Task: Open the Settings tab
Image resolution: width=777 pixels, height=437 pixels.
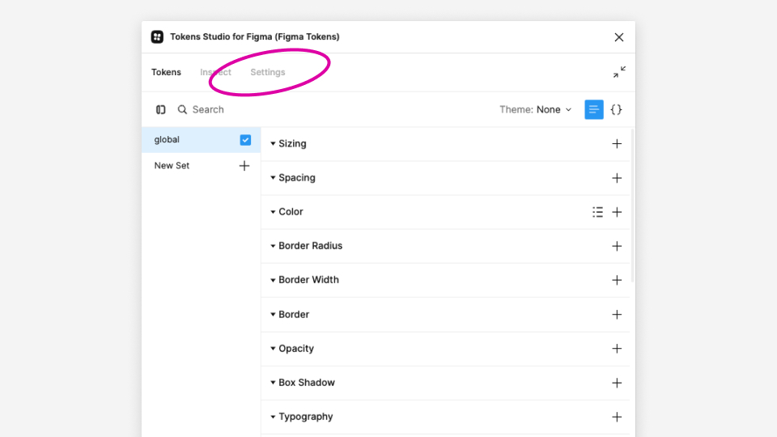Action: click(x=268, y=72)
